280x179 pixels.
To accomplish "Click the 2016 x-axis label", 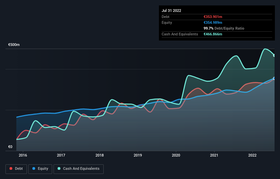I will click(23, 155).
